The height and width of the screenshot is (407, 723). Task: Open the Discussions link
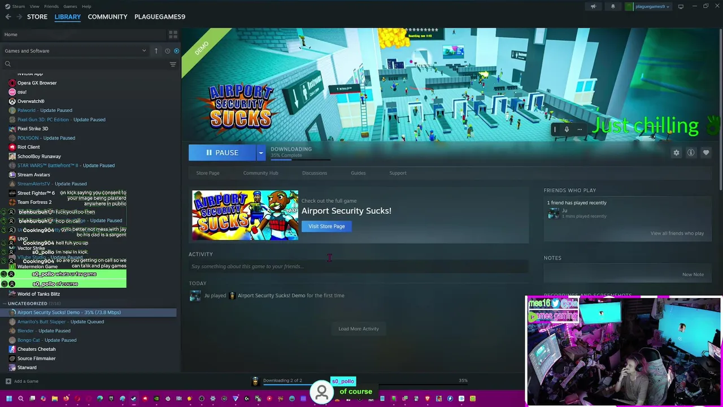pos(315,173)
